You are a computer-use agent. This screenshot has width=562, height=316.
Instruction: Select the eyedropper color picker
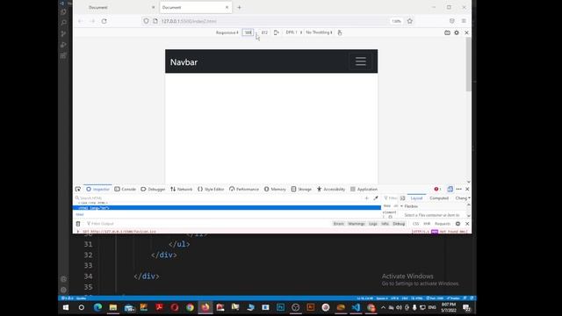[376, 198]
